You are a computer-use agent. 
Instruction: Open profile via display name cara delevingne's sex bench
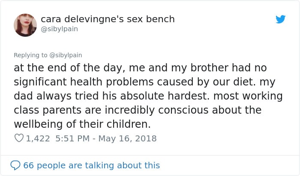(108, 19)
